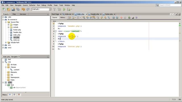Viewport: 182px width, 102px height.
Task: Open the Team menu
Action: click(56, 5)
